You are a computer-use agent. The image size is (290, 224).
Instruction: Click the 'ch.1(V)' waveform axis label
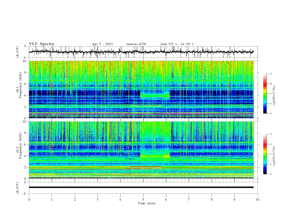pos(18,52)
